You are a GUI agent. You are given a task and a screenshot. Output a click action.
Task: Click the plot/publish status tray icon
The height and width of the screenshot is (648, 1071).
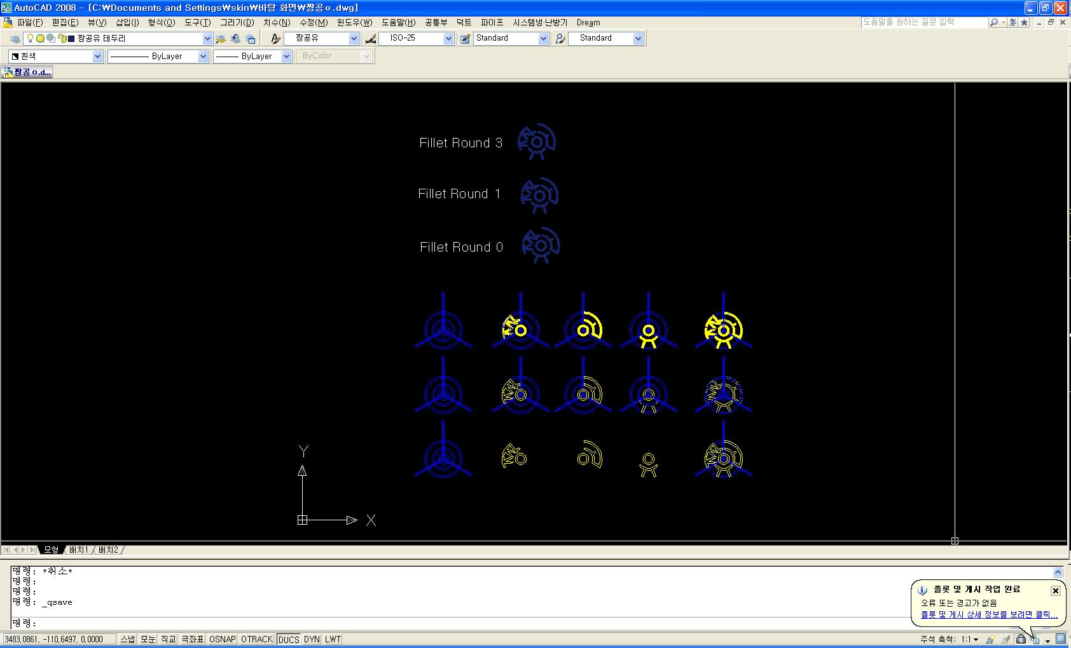[x=1034, y=640]
